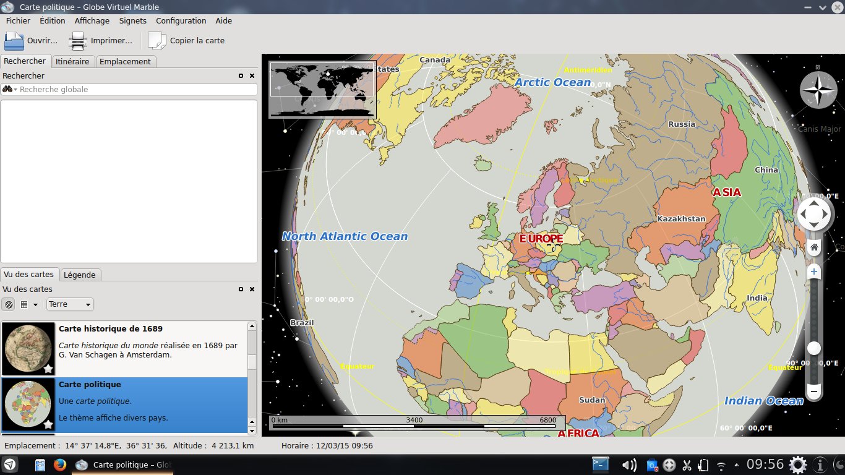Image resolution: width=845 pixels, height=475 pixels.
Task: Zoom in with the plus button
Action: click(x=814, y=272)
